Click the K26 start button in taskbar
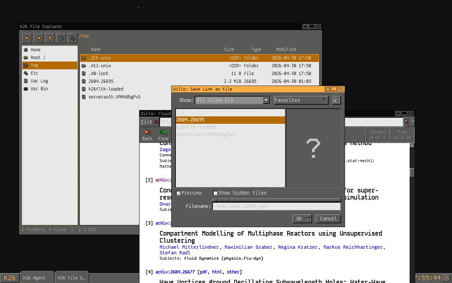The image size is (452, 283). tap(9, 278)
